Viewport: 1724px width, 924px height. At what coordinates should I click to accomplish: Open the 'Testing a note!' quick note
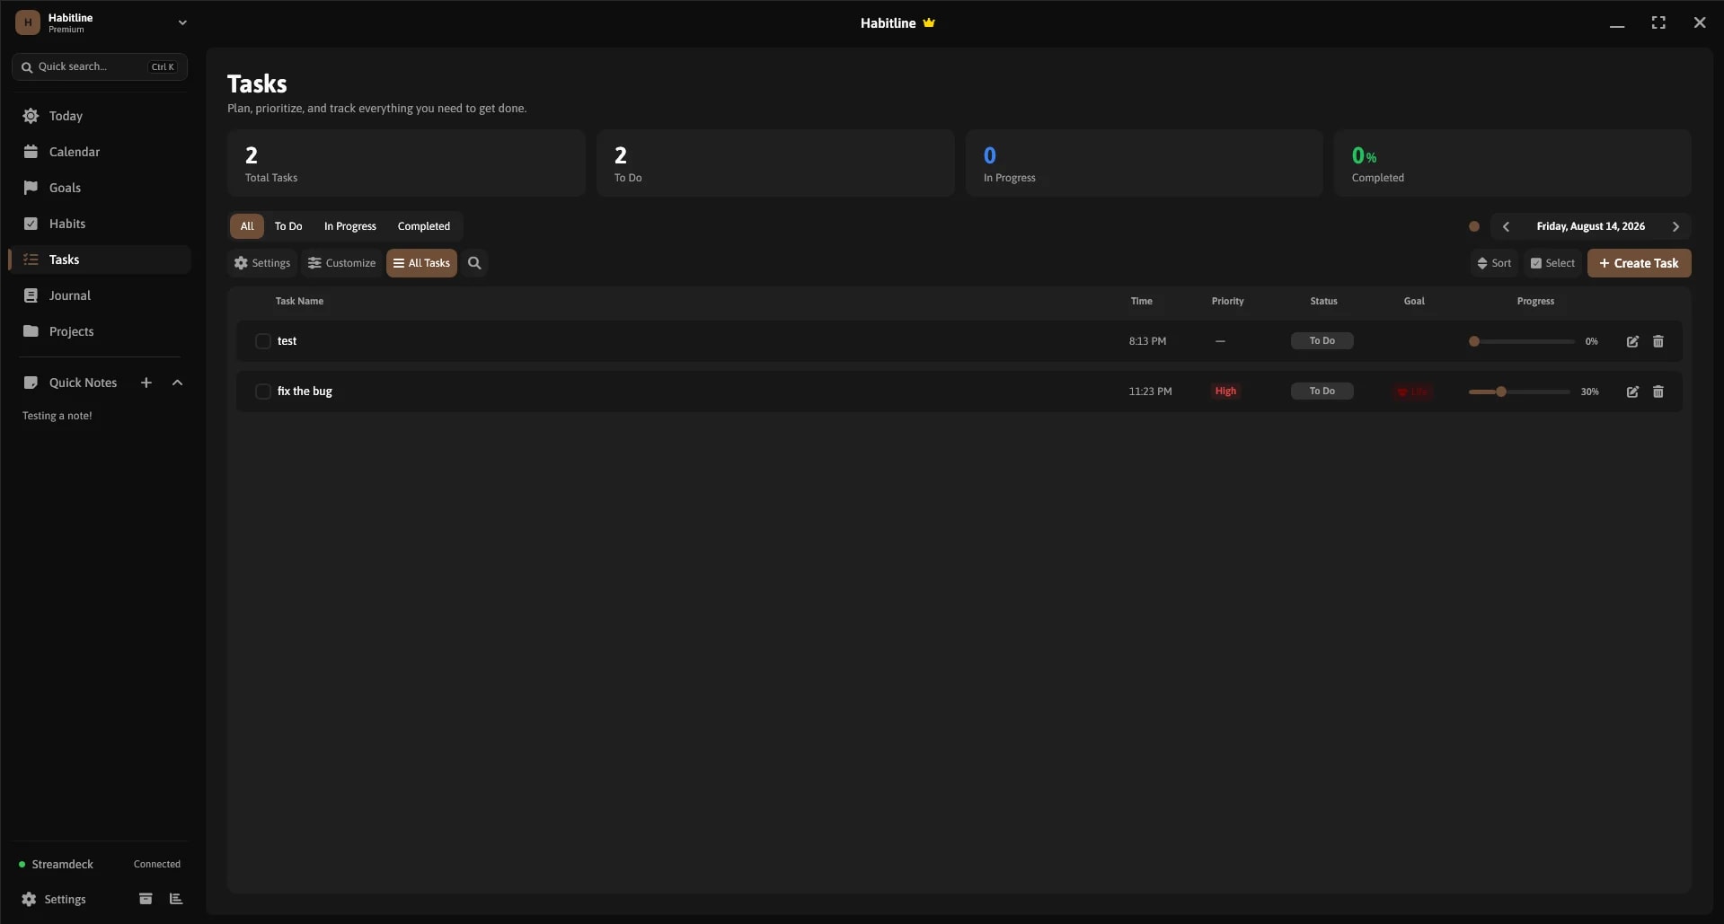click(57, 416)
